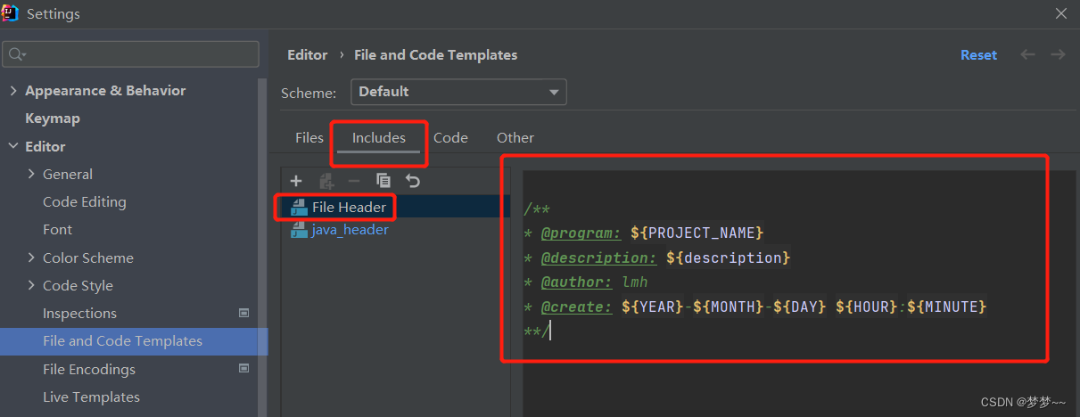Open Live Templates settings
1080x417 pixels.
pos(91,397)
